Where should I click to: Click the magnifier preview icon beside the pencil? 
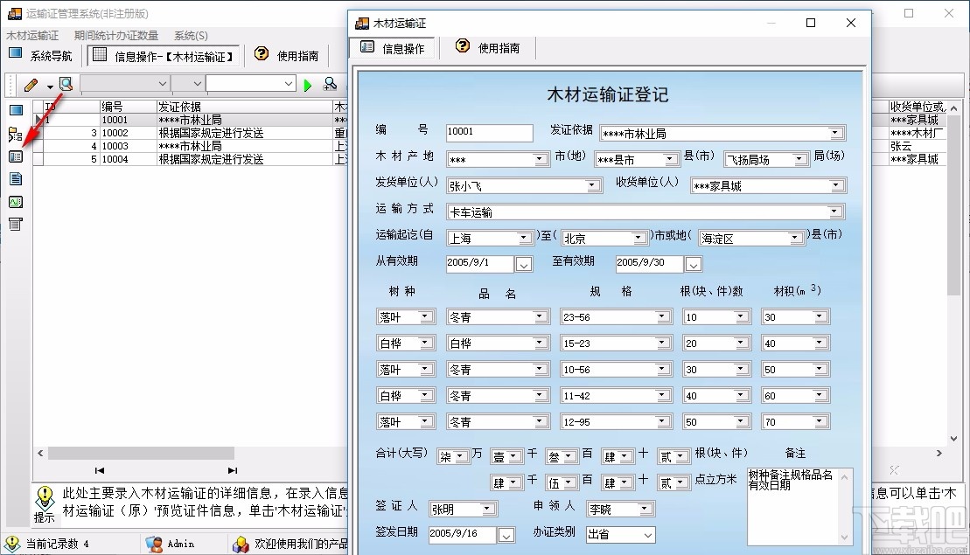(65, 84)
